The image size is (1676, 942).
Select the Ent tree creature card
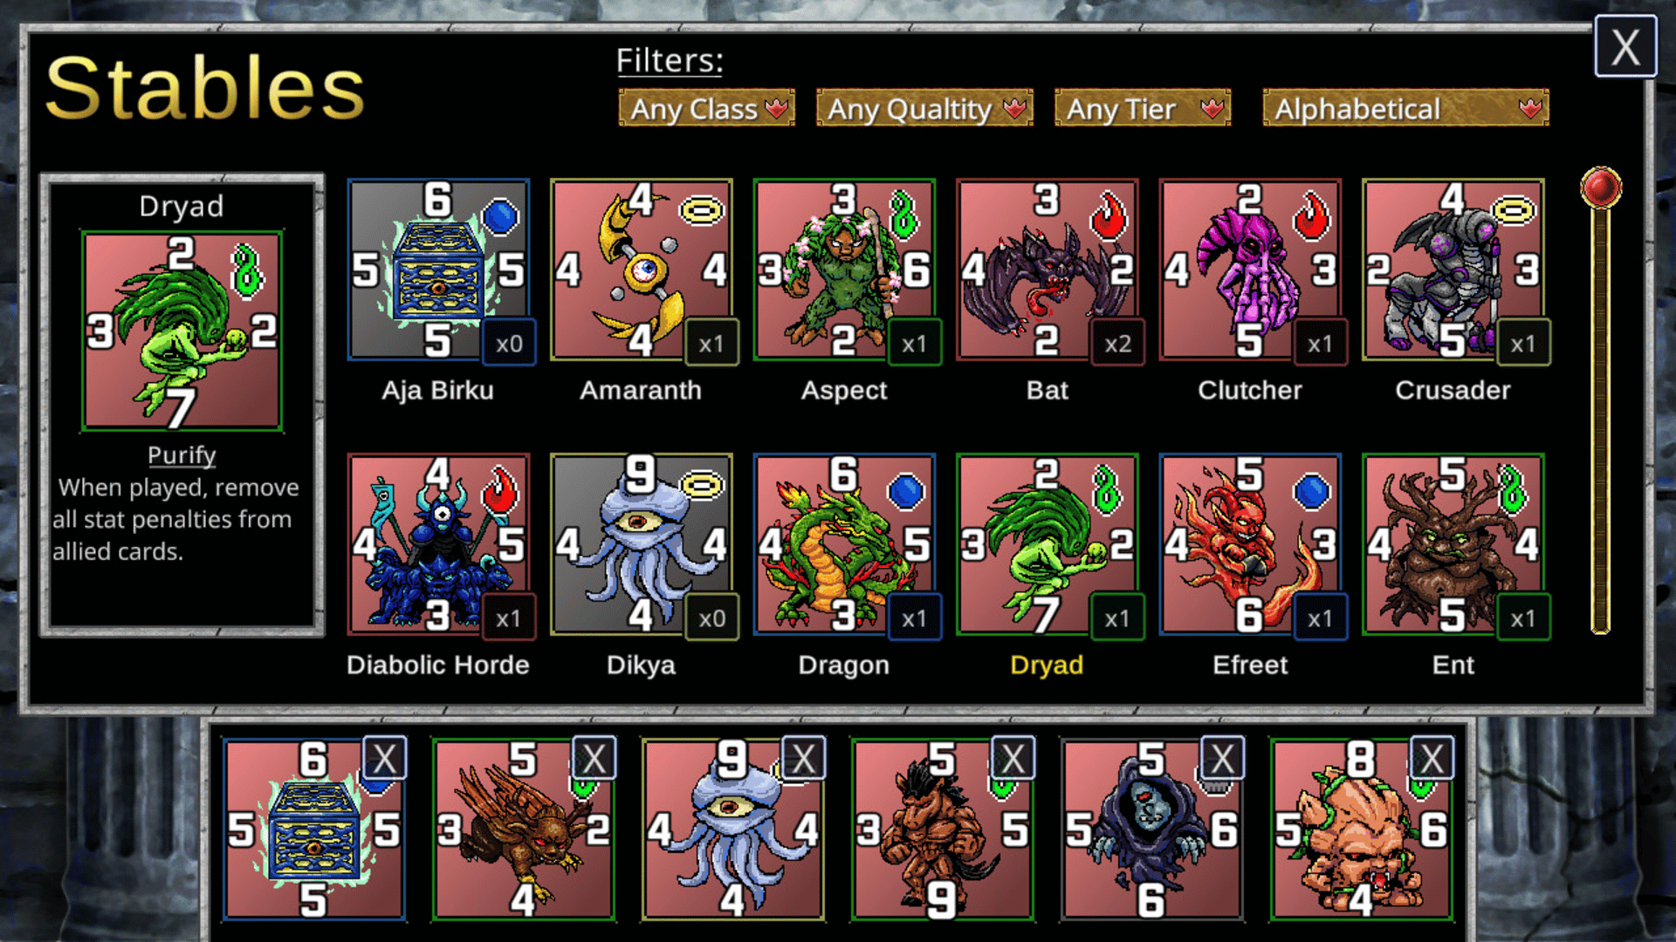point(1453,545)
